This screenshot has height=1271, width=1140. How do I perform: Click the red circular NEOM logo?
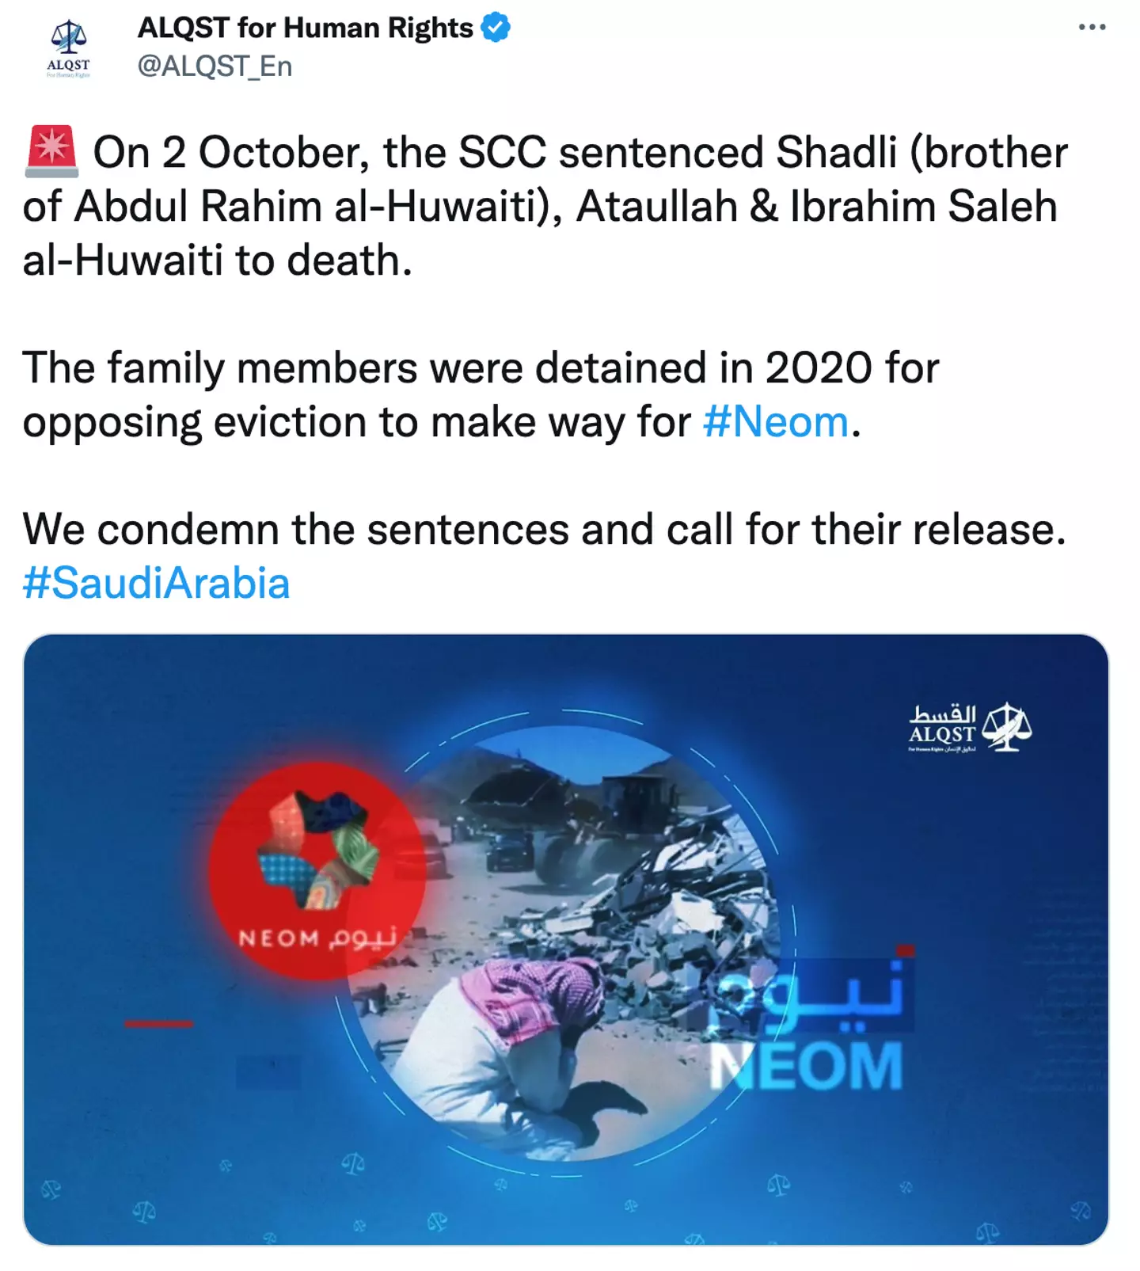[317, 870]
